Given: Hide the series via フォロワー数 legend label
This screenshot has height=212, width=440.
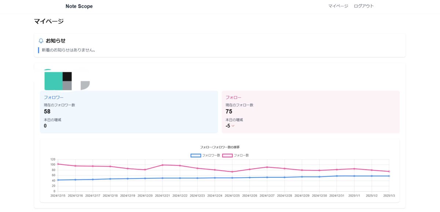Looking at the screenshot, I should [x=211, y=156].
